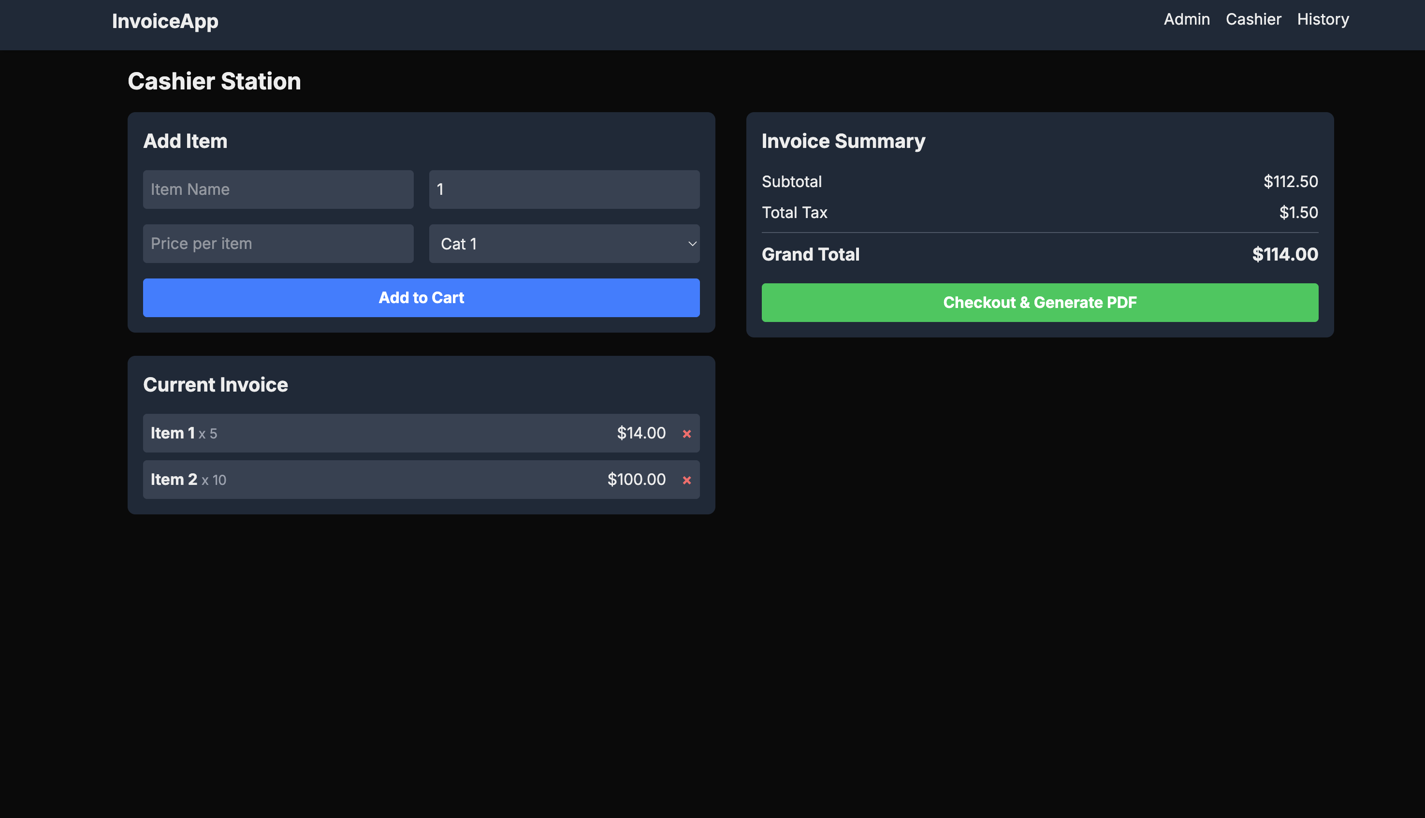Click the $100.00 price of Item 2
This screenshot has height=818, width=1425.
pyautogui.click(x=637, y=480)
